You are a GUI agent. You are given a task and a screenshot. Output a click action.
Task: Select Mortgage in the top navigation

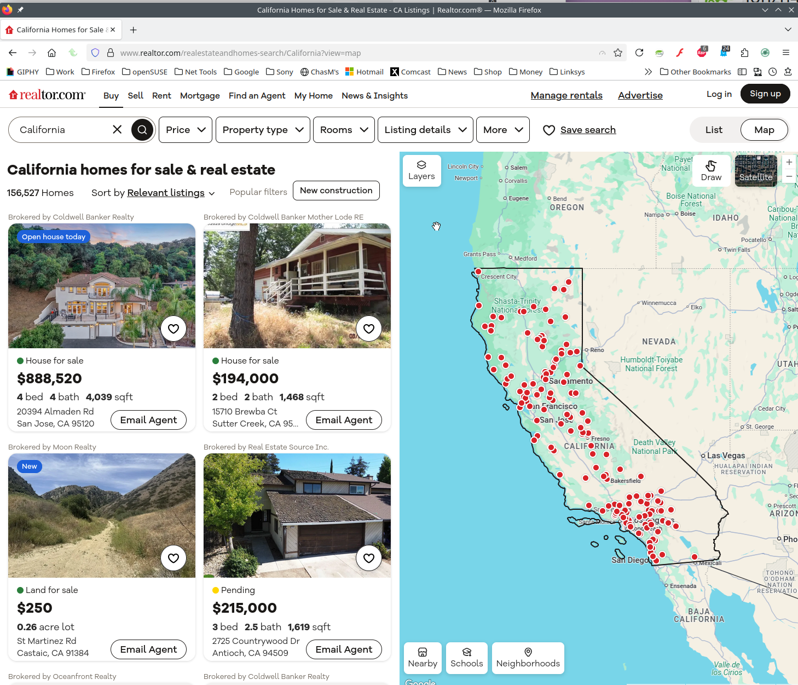[x=200, y=95]
